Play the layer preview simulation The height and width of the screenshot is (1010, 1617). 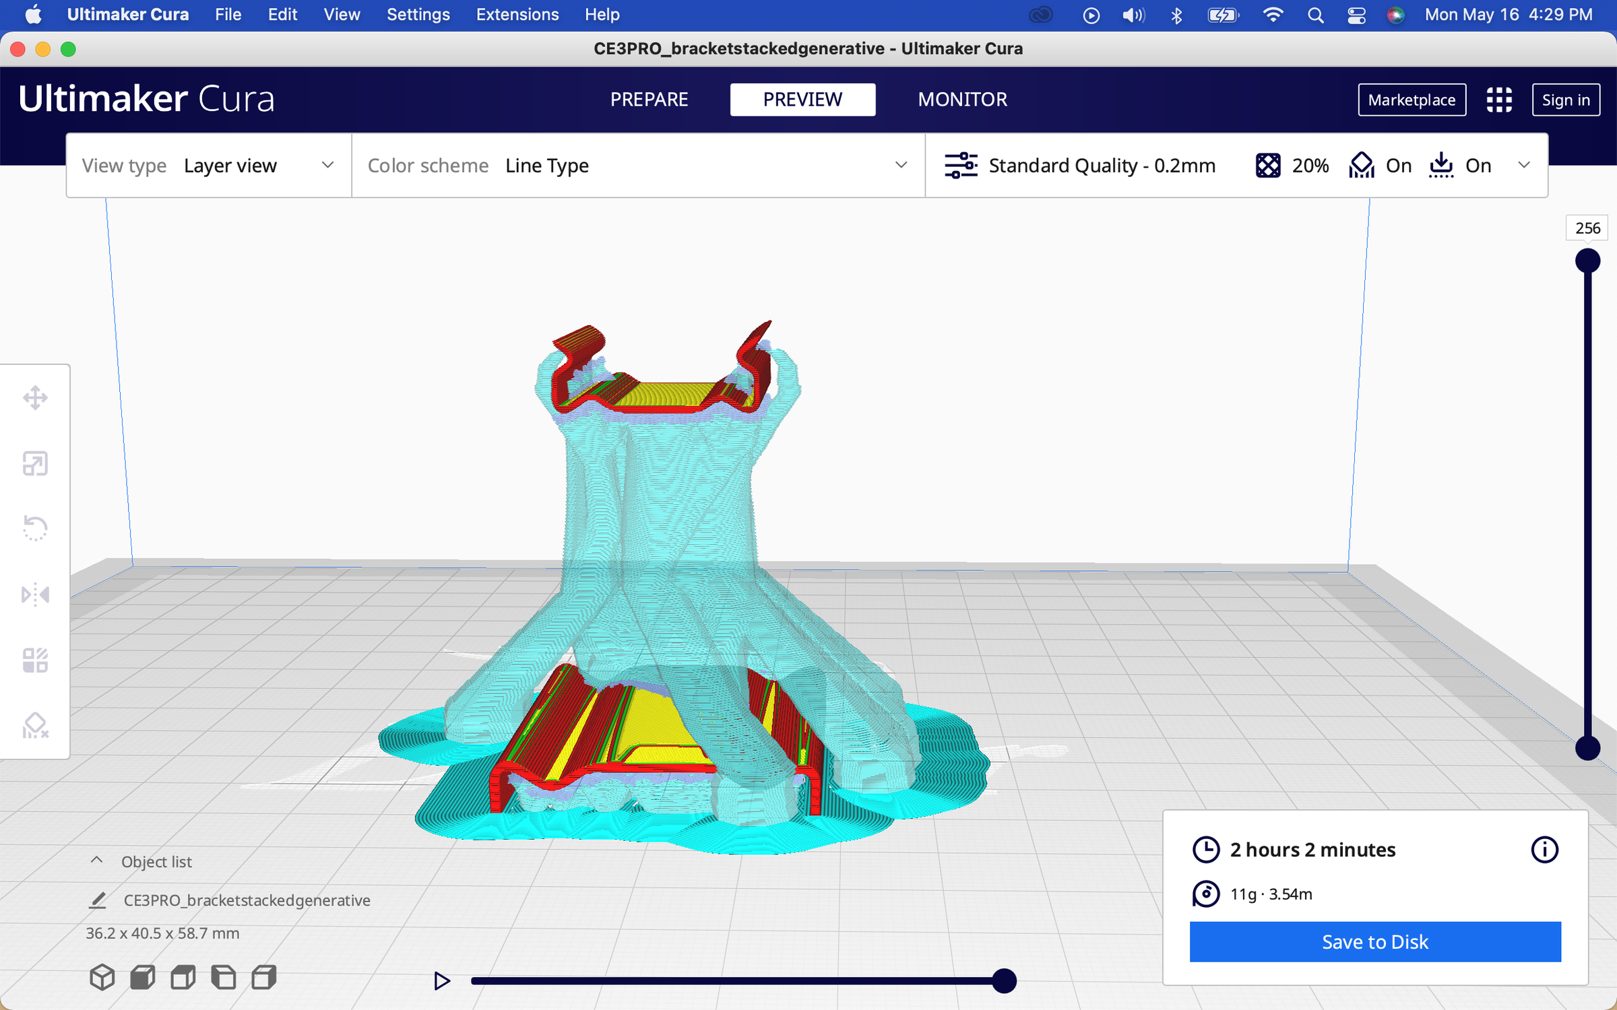[442, 980]
